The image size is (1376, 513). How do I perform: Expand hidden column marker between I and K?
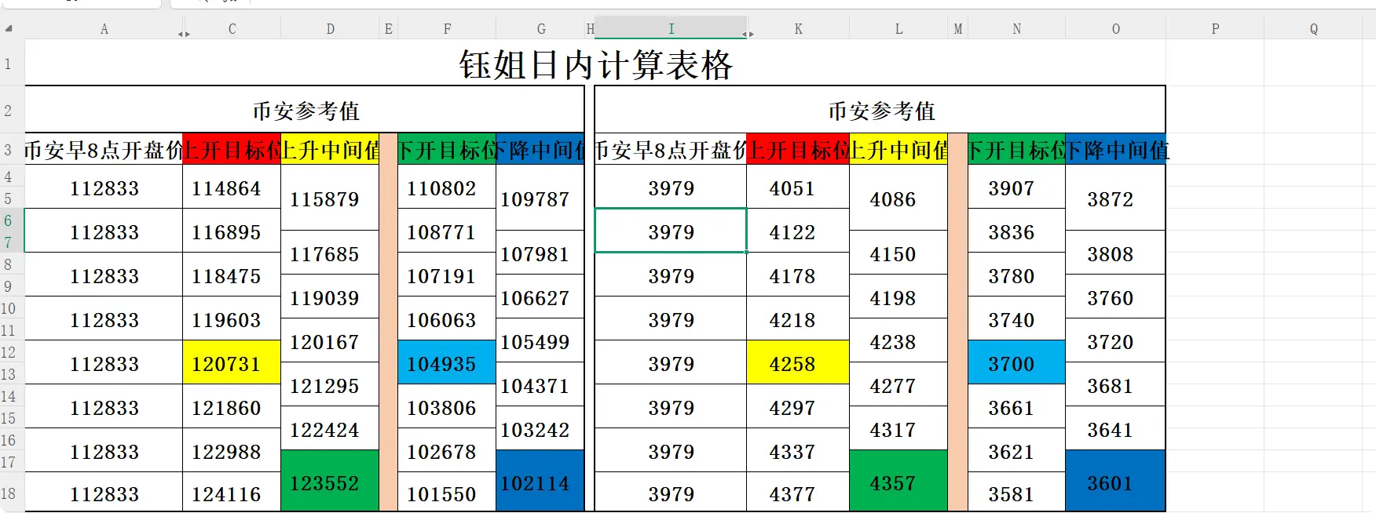pyautogui.click(x=748, y=34)
